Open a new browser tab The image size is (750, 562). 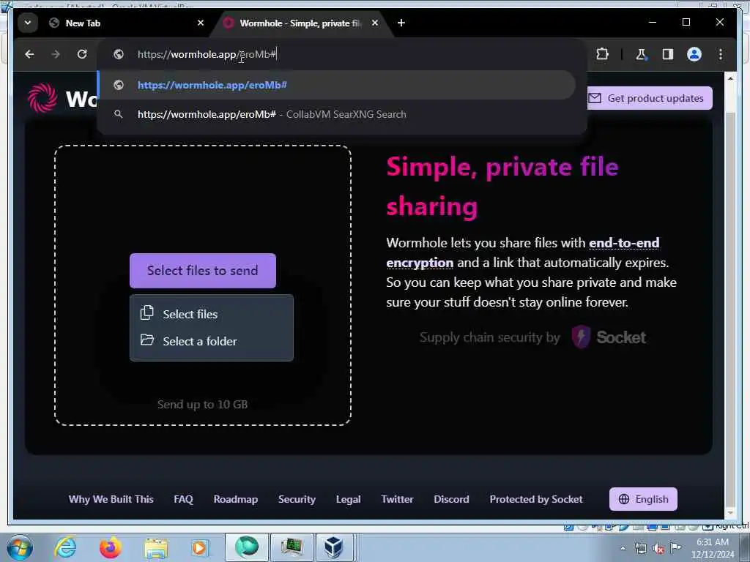[401, 23]
